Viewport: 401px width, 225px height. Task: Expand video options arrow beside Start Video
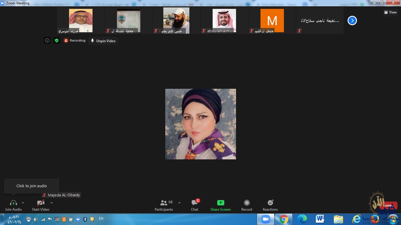tap(52, 203)
